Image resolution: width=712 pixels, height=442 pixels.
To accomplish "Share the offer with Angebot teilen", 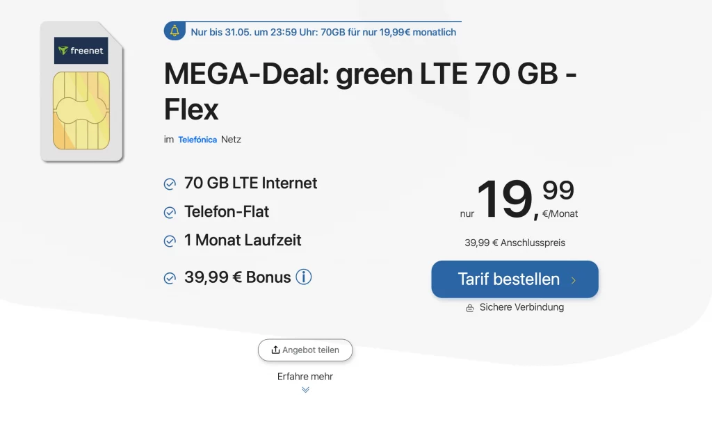I will 305,350.
